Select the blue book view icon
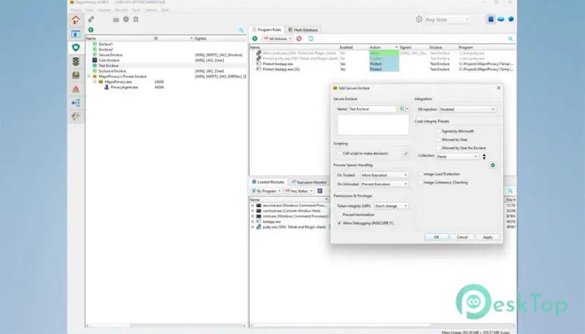This screenshot has height=334, width=585. click(491, 19)
